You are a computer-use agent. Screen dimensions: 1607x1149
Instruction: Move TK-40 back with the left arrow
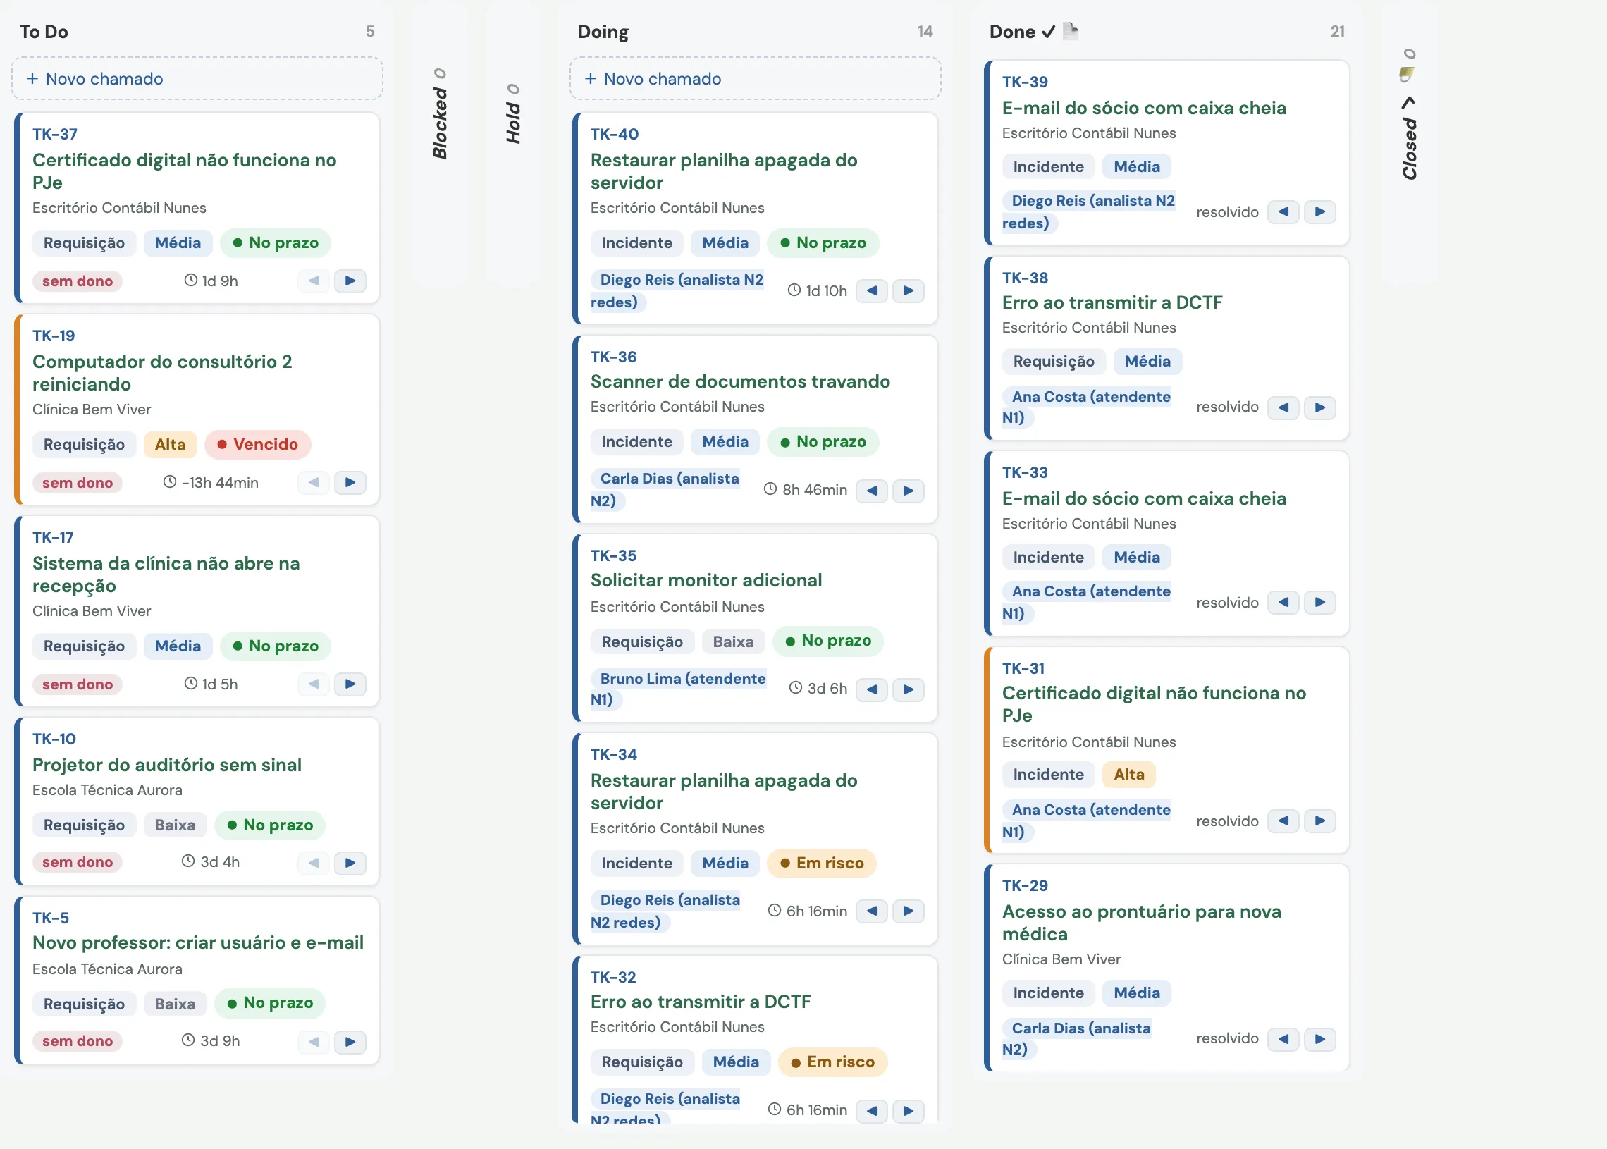click(871, 291)
